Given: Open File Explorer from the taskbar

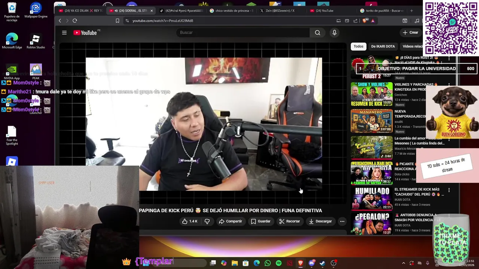Looking at the screenshot, I should click(x=235, y=263).
